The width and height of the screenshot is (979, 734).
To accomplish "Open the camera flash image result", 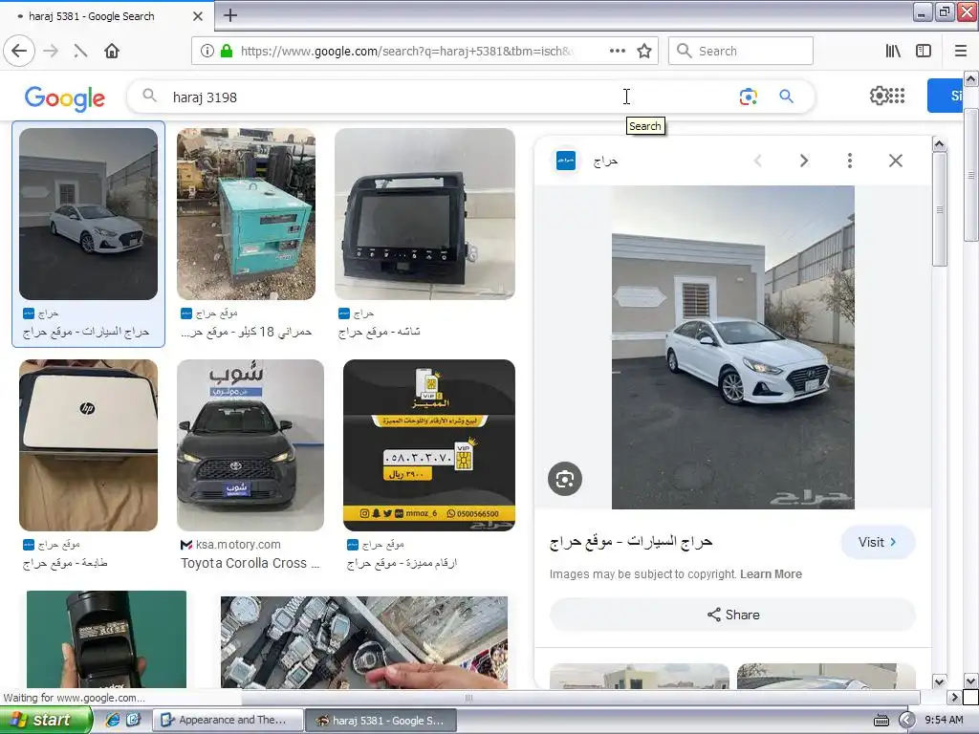I will point(106,639).
